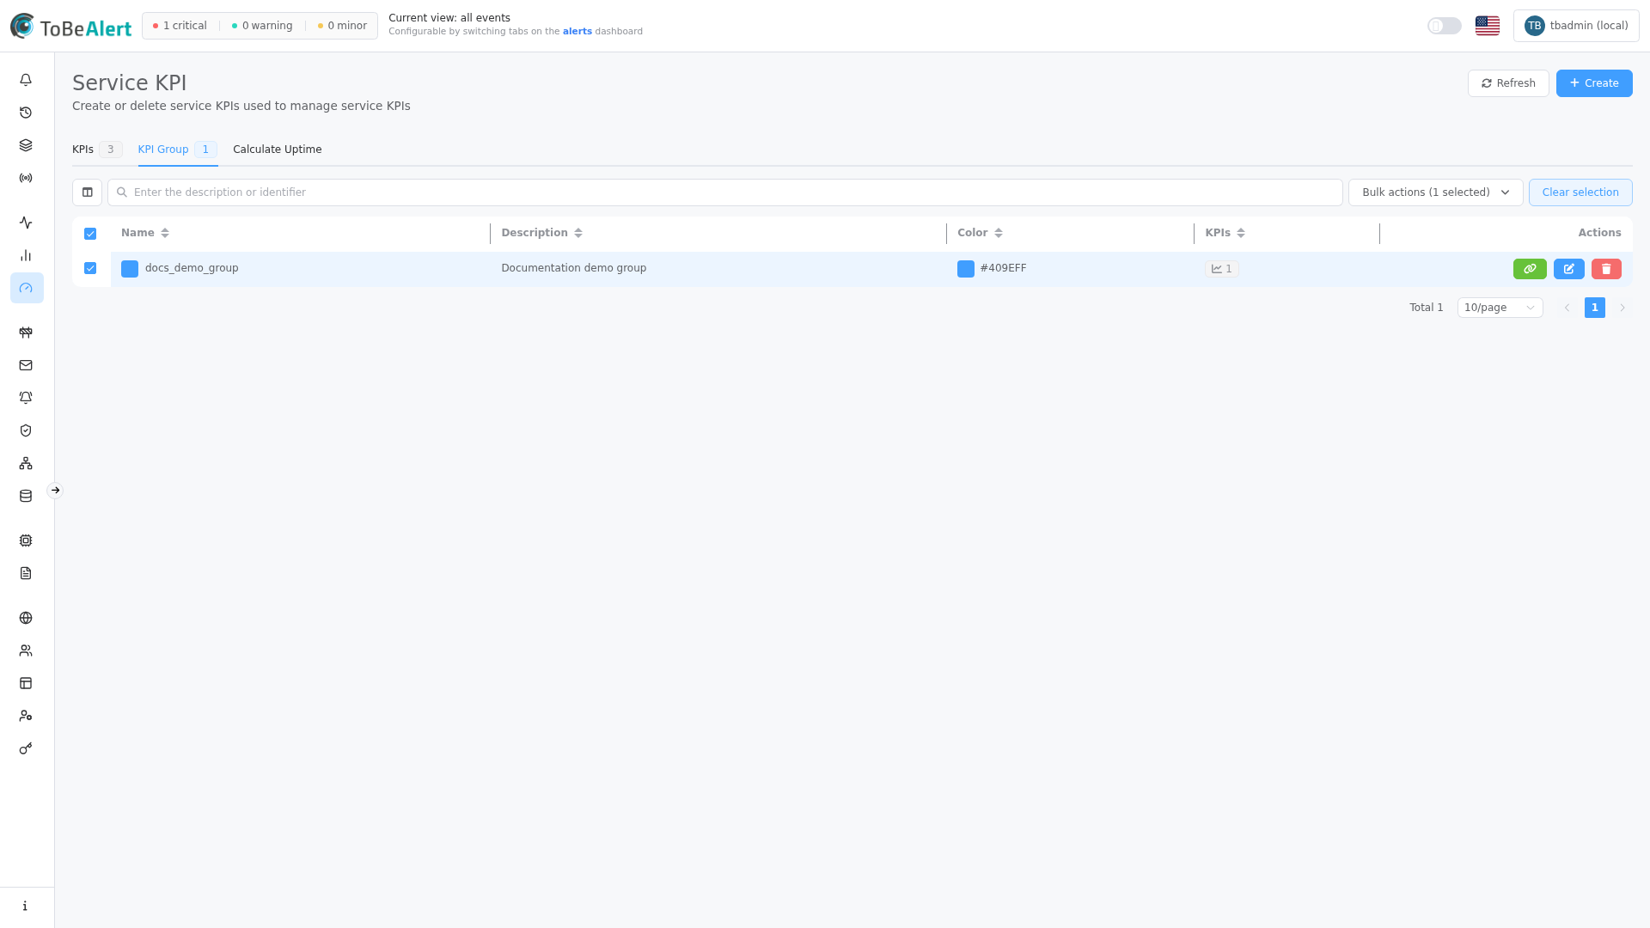The image size is (1650, 928).
Task: Open the key icon in sidebar
Action: [x=26, y=748]
